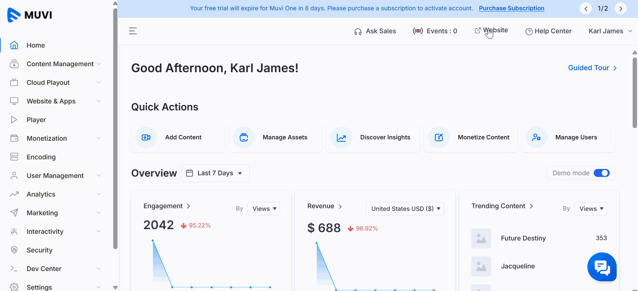
Task: Click the Website & Apps monitor icon
Action: [14, 101]
